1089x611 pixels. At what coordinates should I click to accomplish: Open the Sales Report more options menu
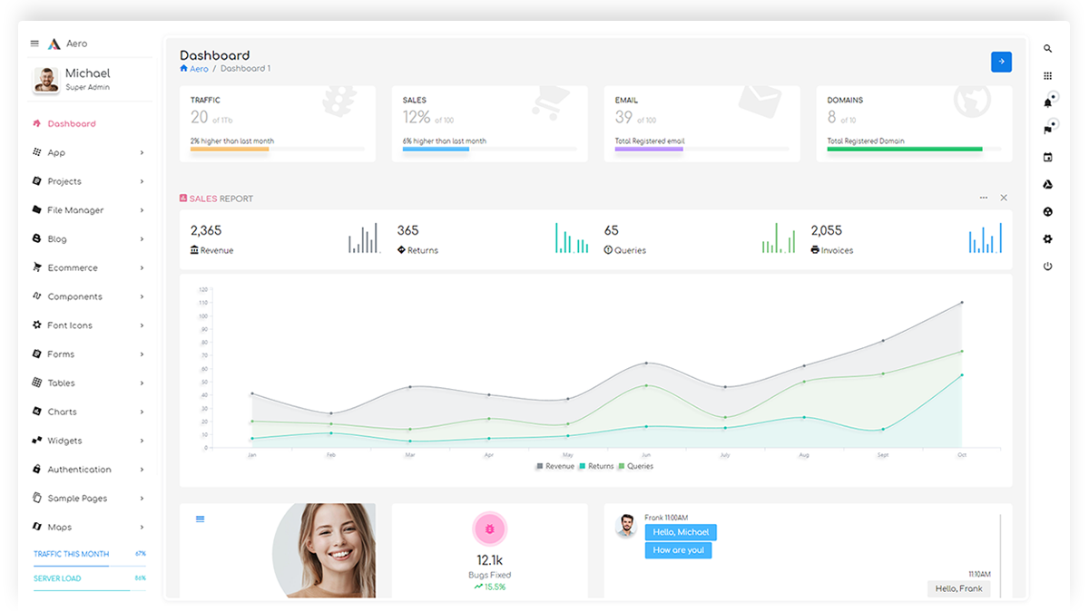pos(984,198)
